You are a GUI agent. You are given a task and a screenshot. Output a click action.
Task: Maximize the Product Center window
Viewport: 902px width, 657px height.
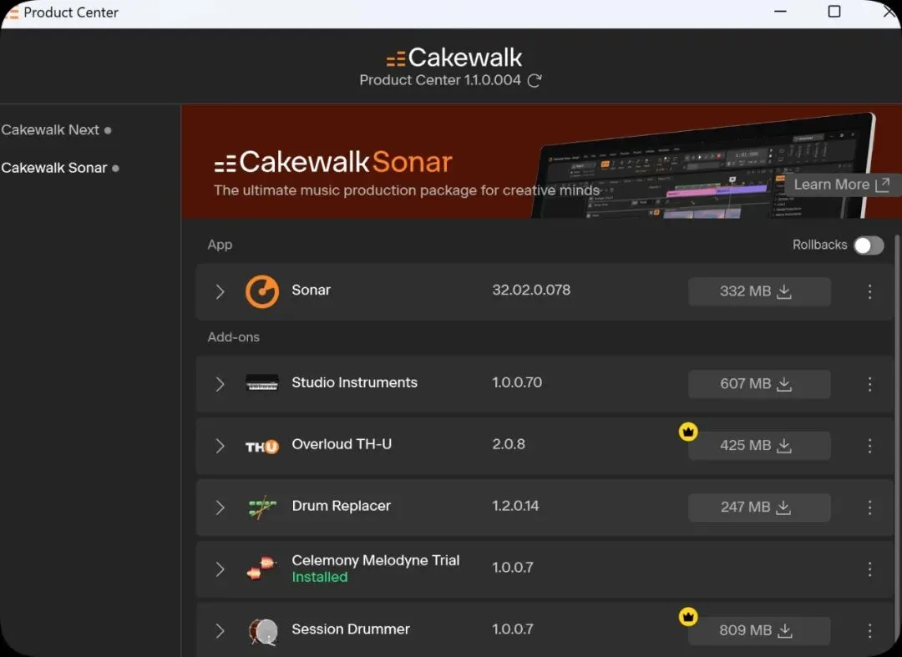(834, 12)
